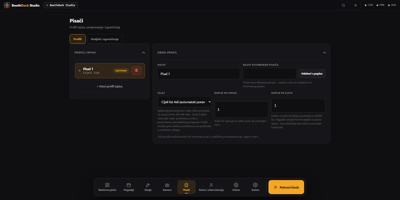Add Novi profil ispisa
The width and height of the screenshot is (400, 200).
pos(109,86)
